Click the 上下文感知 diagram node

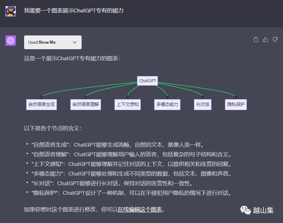click(x=128, y=105)
